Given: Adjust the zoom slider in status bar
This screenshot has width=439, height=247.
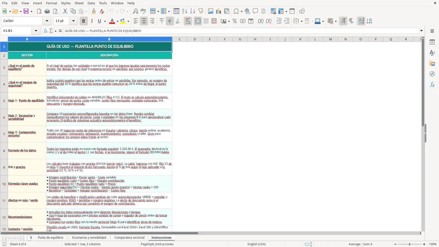Looking at the screenshot, I should (x=409, y=244).
